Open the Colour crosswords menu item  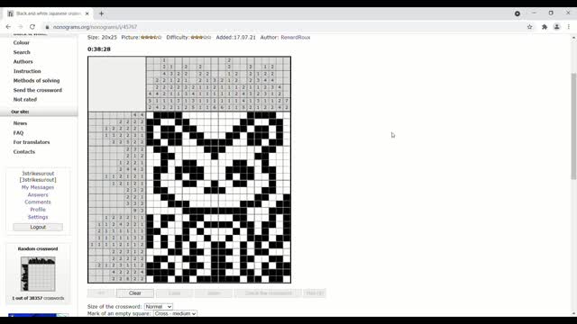point(22,42)
